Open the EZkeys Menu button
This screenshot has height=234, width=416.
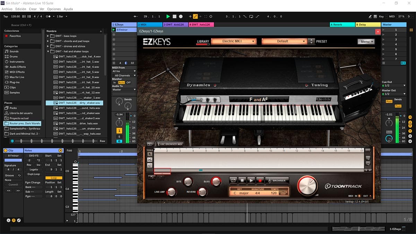(x=366, y=42)
